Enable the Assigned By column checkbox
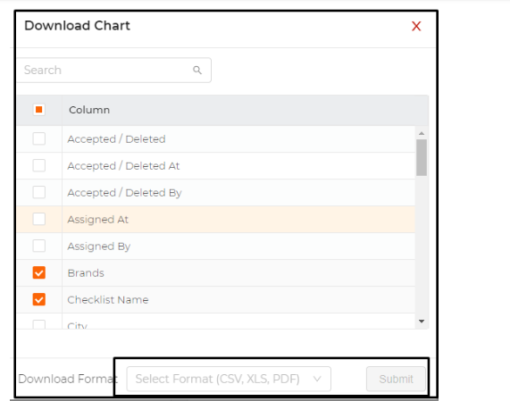The width and height of the screenshot is (510, 401). pyautogui.click(x=38, y=246)
